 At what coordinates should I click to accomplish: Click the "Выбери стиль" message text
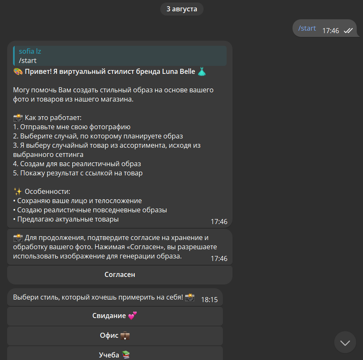click(98, 297)
